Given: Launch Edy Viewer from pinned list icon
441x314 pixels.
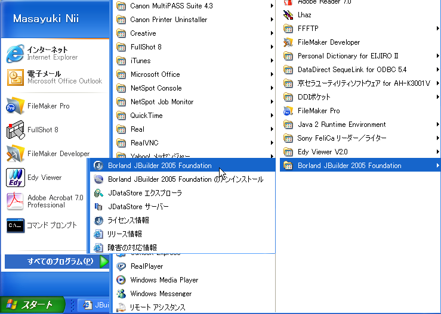Looking at the screenshot, I should (x=15, y=178).
